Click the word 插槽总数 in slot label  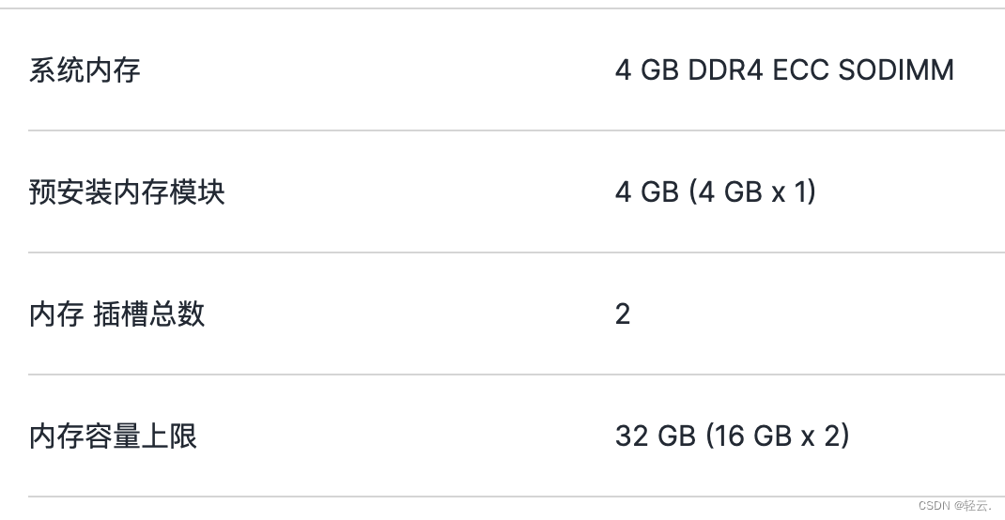tap(149, 314)
